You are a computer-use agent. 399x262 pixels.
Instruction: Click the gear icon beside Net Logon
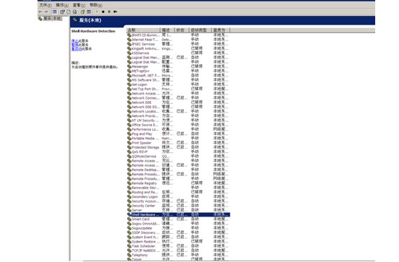point(129,84)
